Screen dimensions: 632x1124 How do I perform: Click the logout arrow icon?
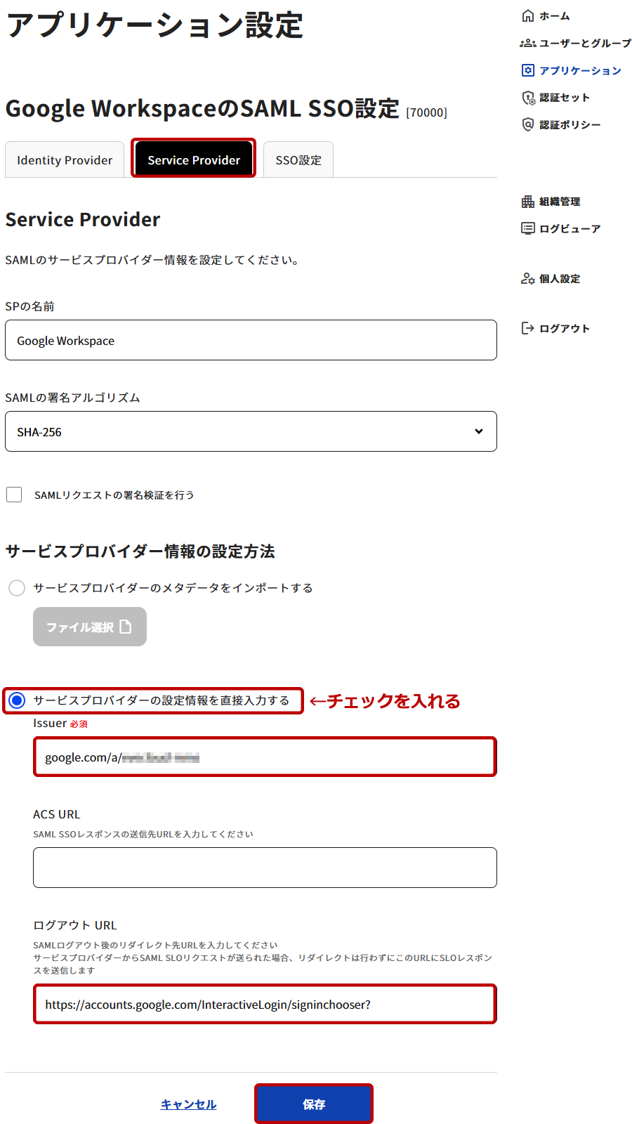(528, 328)
